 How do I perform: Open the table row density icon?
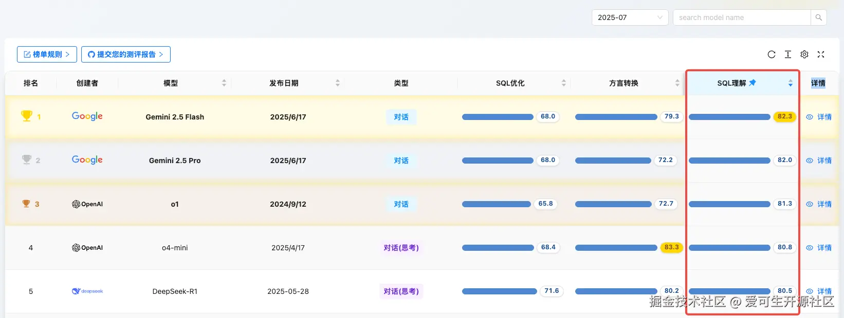click(788, 54)
